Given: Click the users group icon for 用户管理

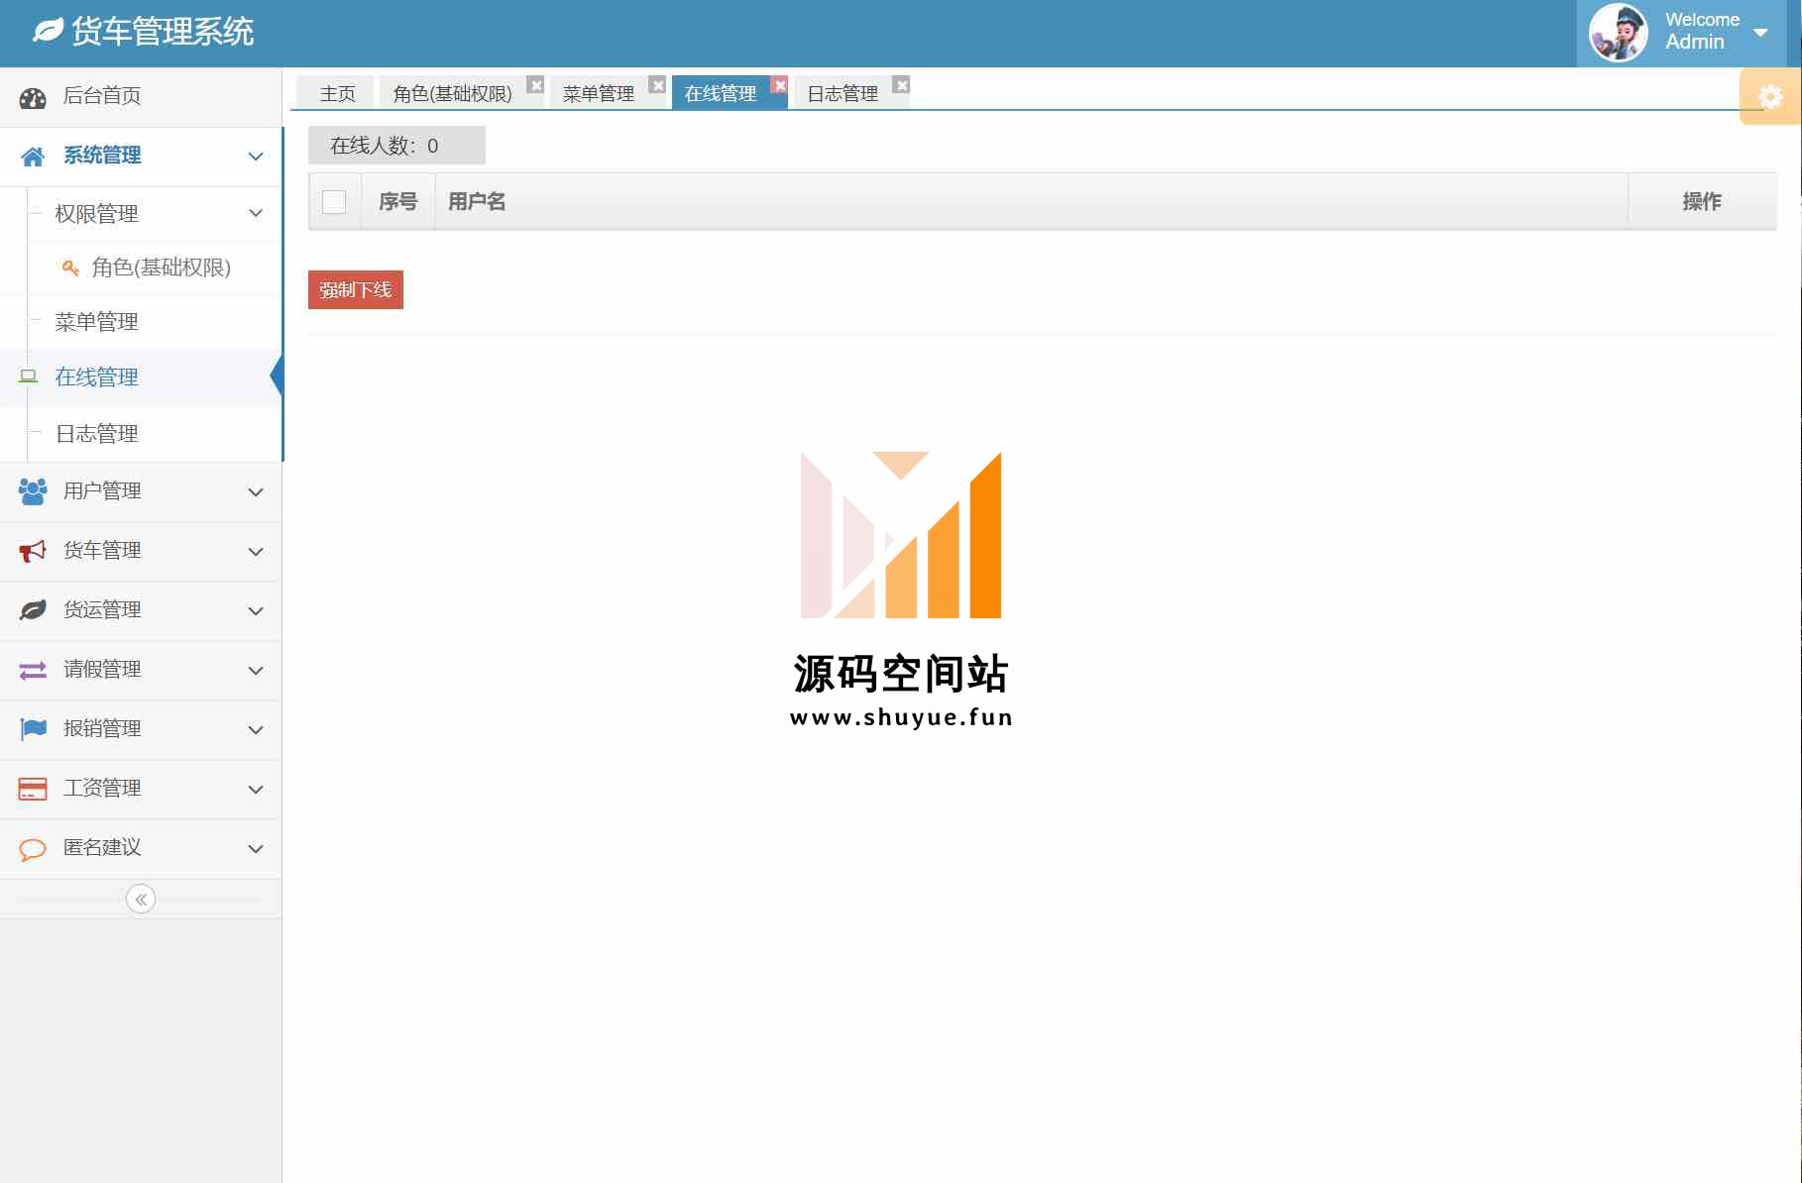Looking at the screenshot, I should [33, 491].
